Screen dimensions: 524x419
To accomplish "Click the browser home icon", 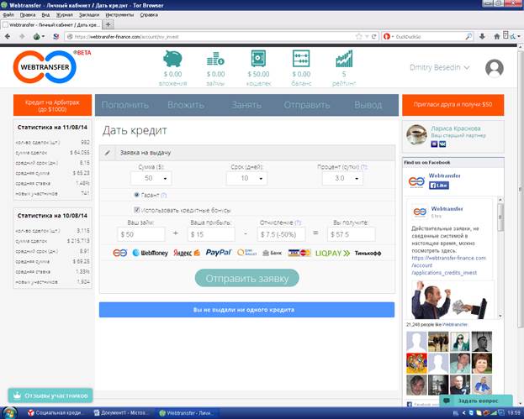I will click(x=496, y=36).
